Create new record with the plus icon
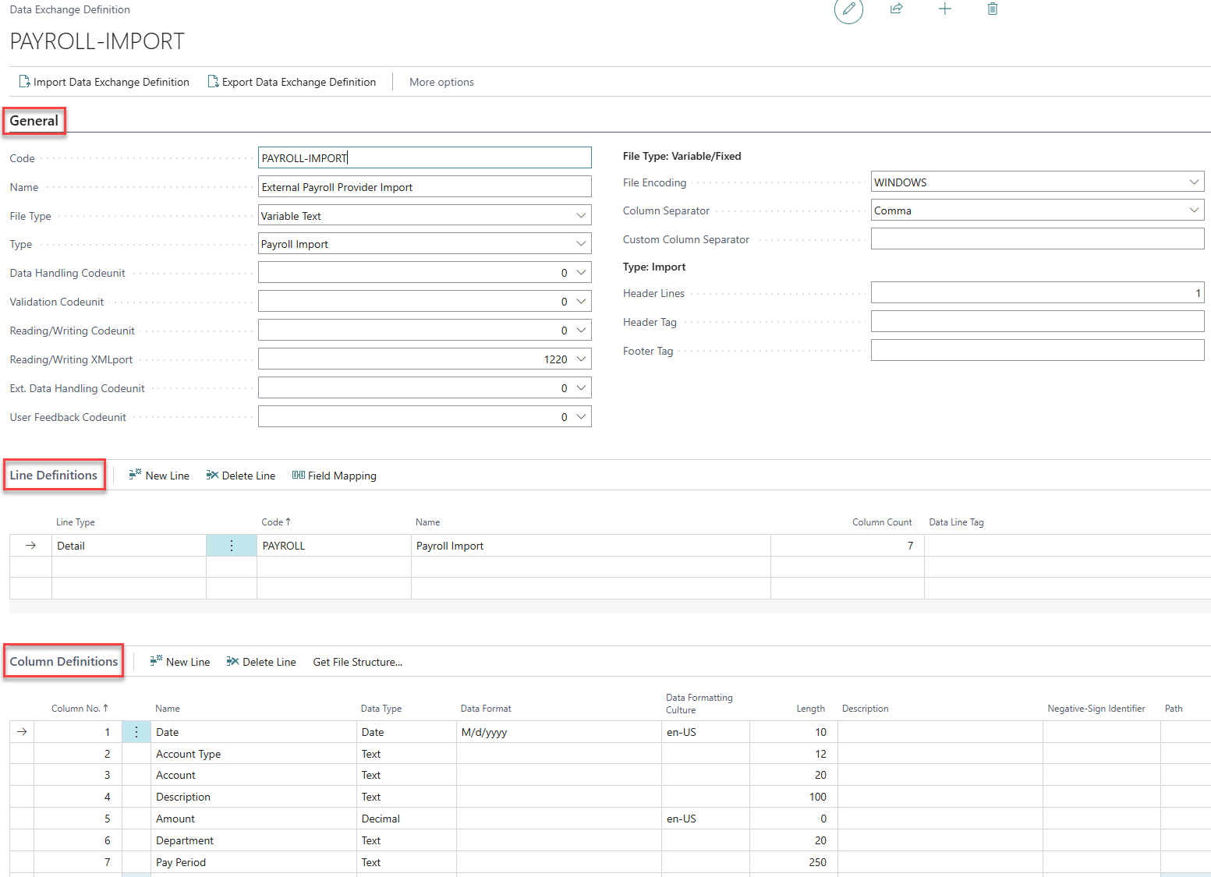 pos(945,9)
